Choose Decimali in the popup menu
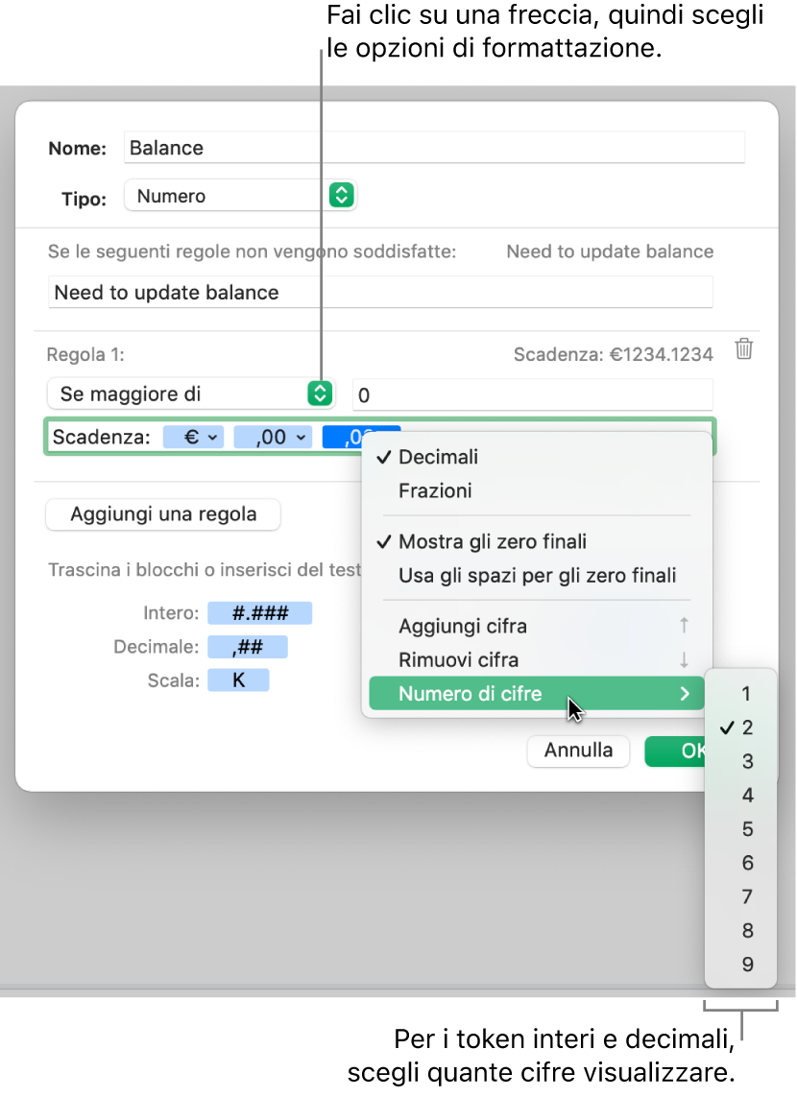Screen dimensions: 797x1097 click(537, 457)
